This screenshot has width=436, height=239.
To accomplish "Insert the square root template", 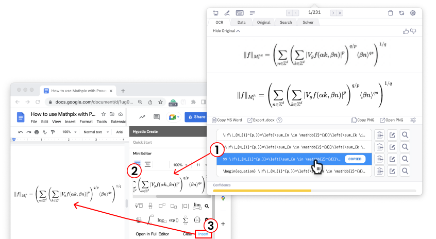I will click(139, 206).
